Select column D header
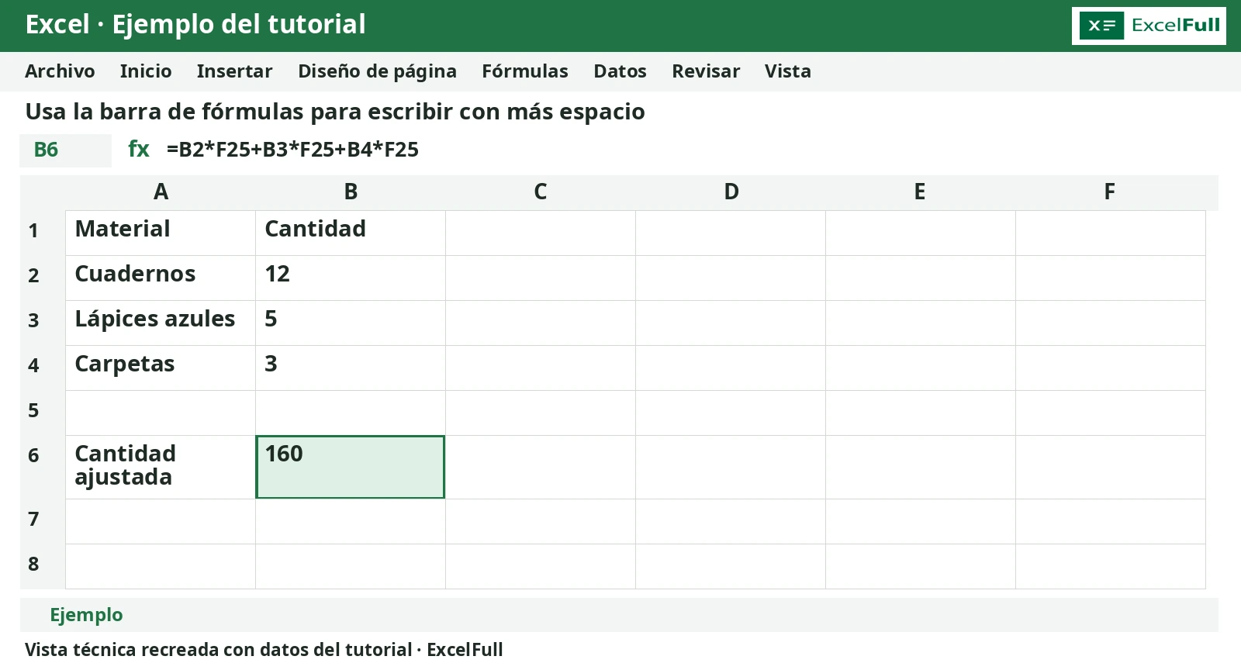The image size is (1241, 670). pos(731,192)
